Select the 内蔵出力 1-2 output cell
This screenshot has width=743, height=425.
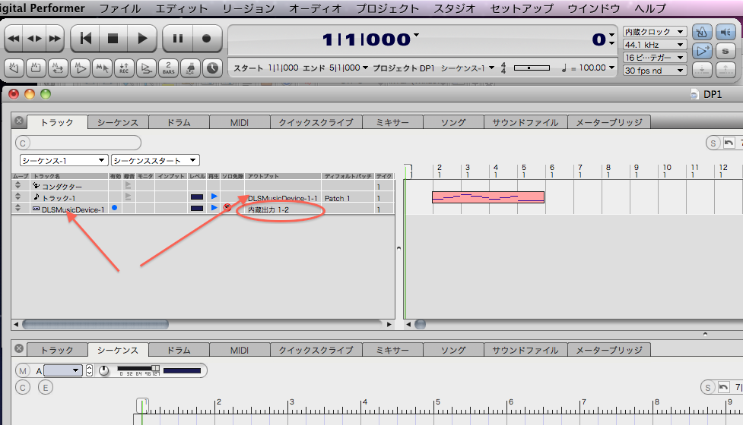coord(283,209)
